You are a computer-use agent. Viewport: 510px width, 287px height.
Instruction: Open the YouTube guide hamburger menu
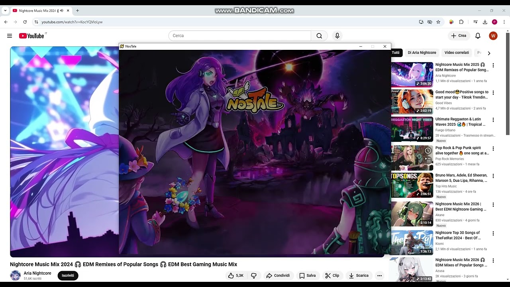pos(10,36)
